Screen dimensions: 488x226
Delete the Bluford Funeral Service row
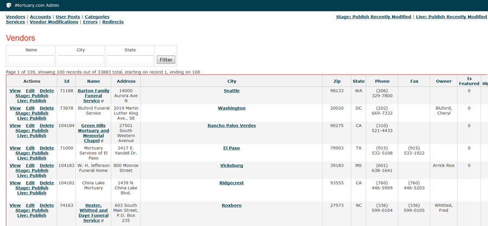[x=47, y=108]
